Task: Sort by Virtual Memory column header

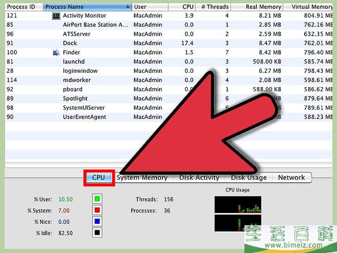Action: 308,6
